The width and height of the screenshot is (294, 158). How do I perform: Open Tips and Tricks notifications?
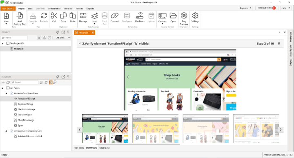[x=267, y=8]
